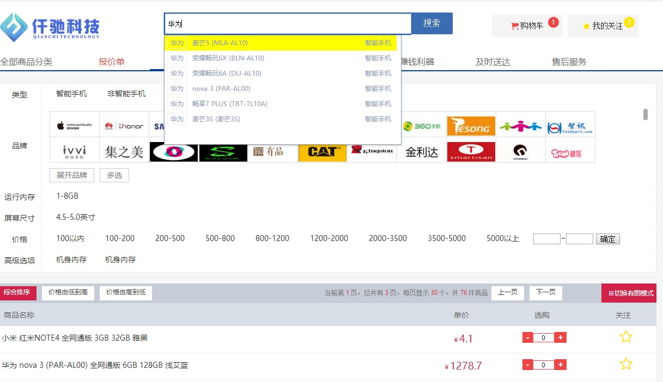
Task: Sort by price low to high (价格由低到高)
Action: 68,293
